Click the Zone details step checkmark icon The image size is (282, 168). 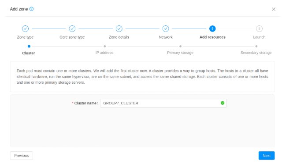click(119, 29)
